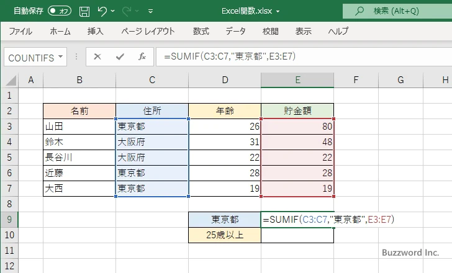Click cell E9 with SUMIF formula
Image resolution: width=452 pixels, height=273 pixels.
pos(297,220)
